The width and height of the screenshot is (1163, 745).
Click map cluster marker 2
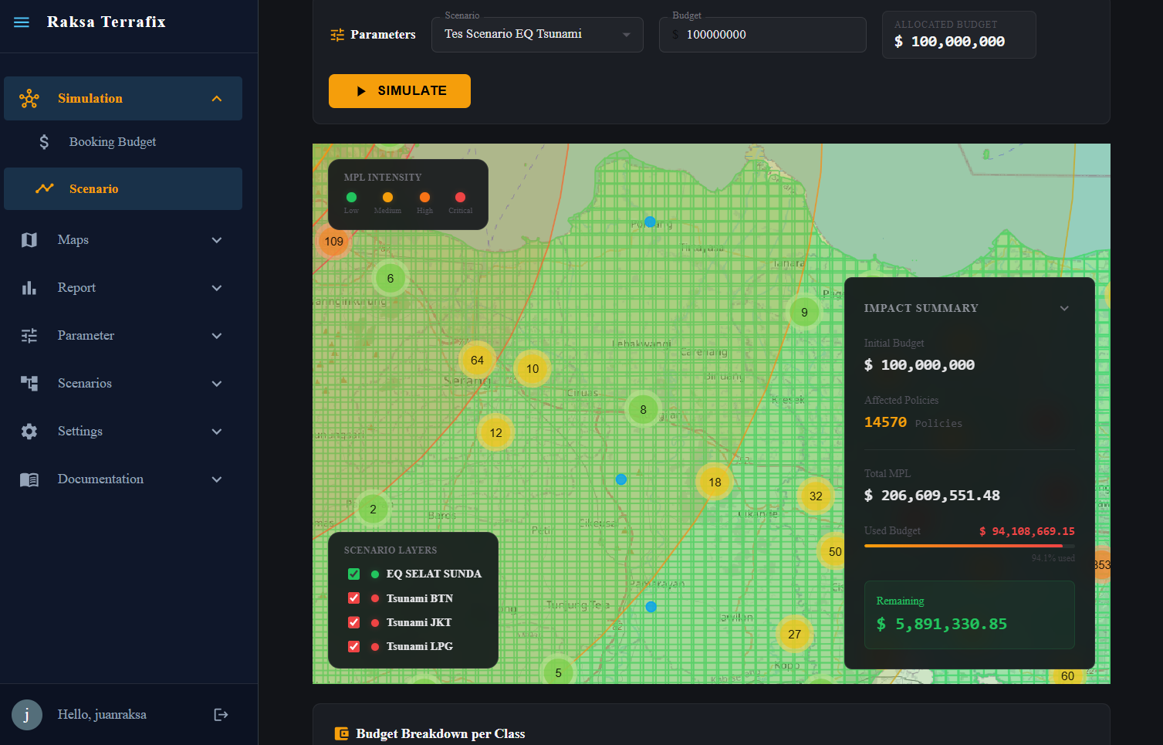373,510
